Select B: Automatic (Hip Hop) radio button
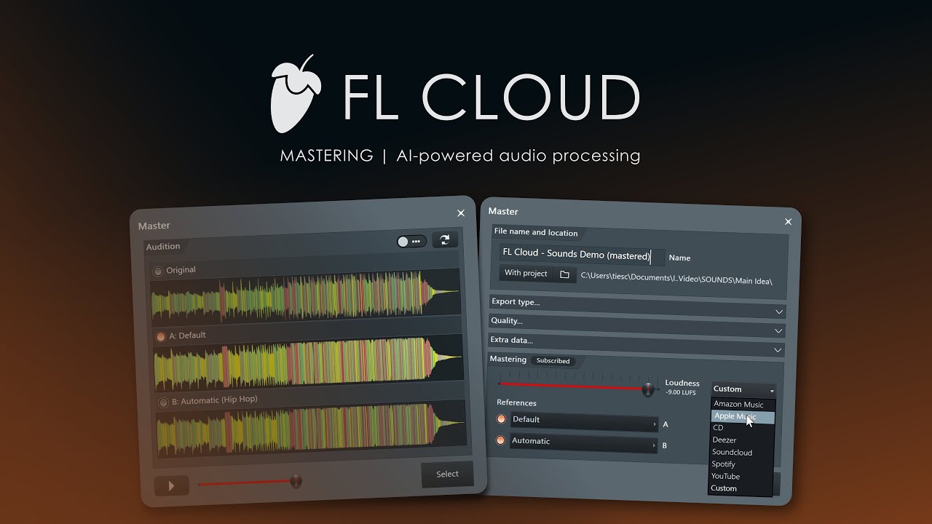The image size is (932, 524). [163, 402]
